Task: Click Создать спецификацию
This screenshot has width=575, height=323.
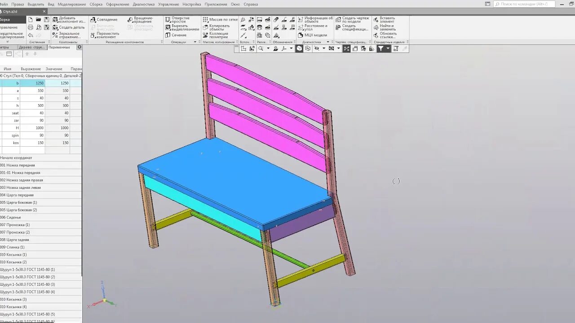Action: (352, 27)
